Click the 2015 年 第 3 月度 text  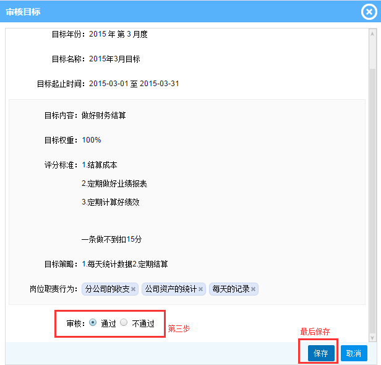pyautogui.click(x=118, y=34)
